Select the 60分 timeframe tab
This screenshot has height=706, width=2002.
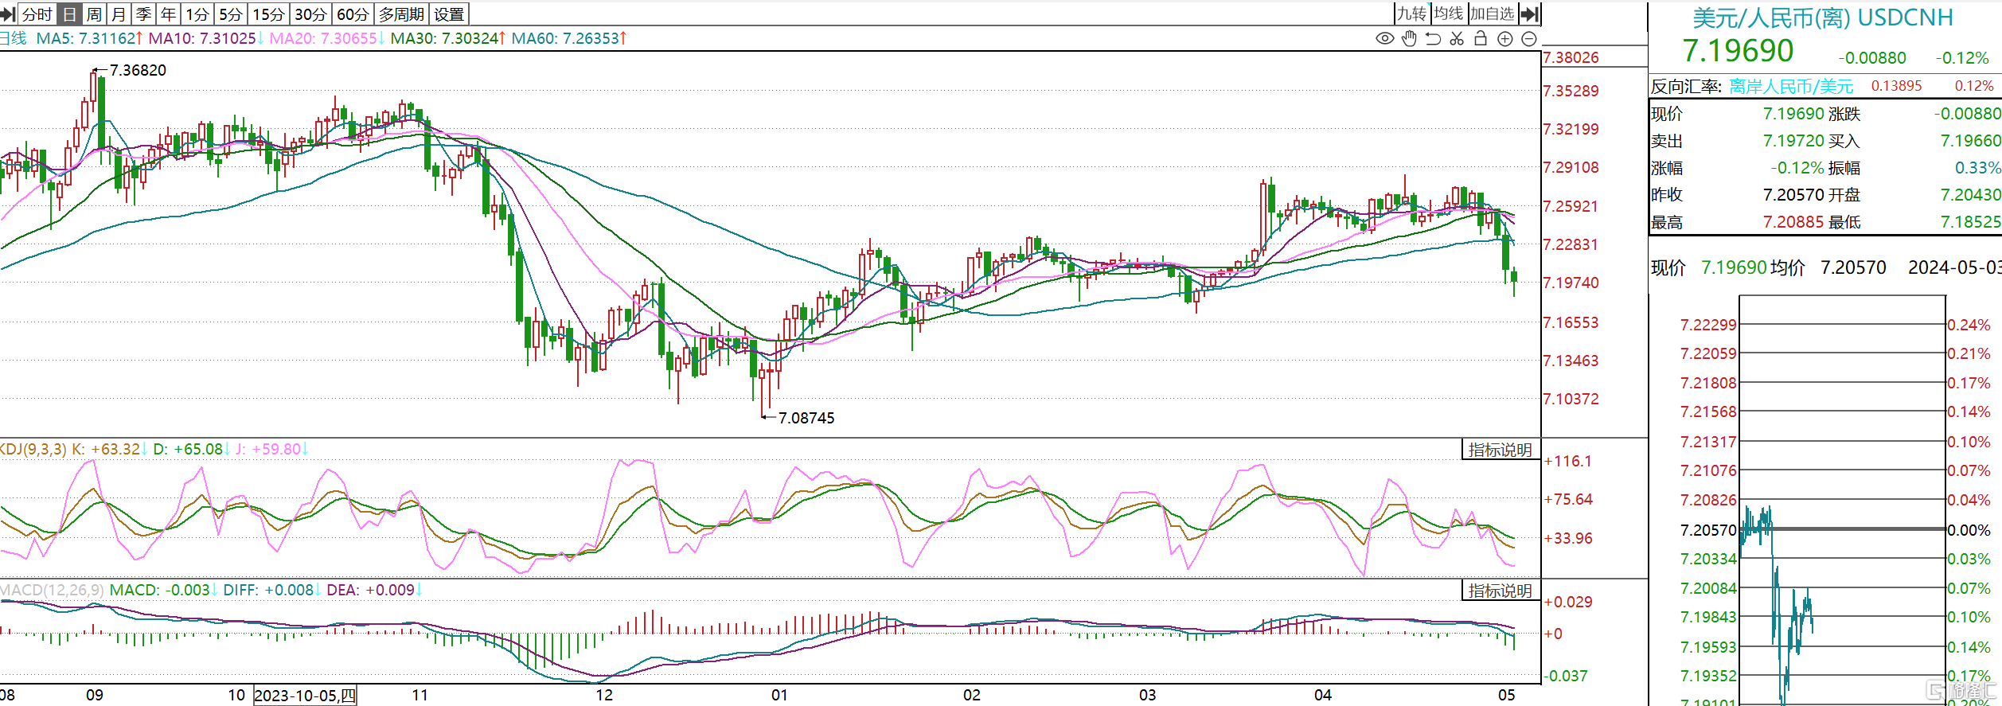[x=353, y=14]
